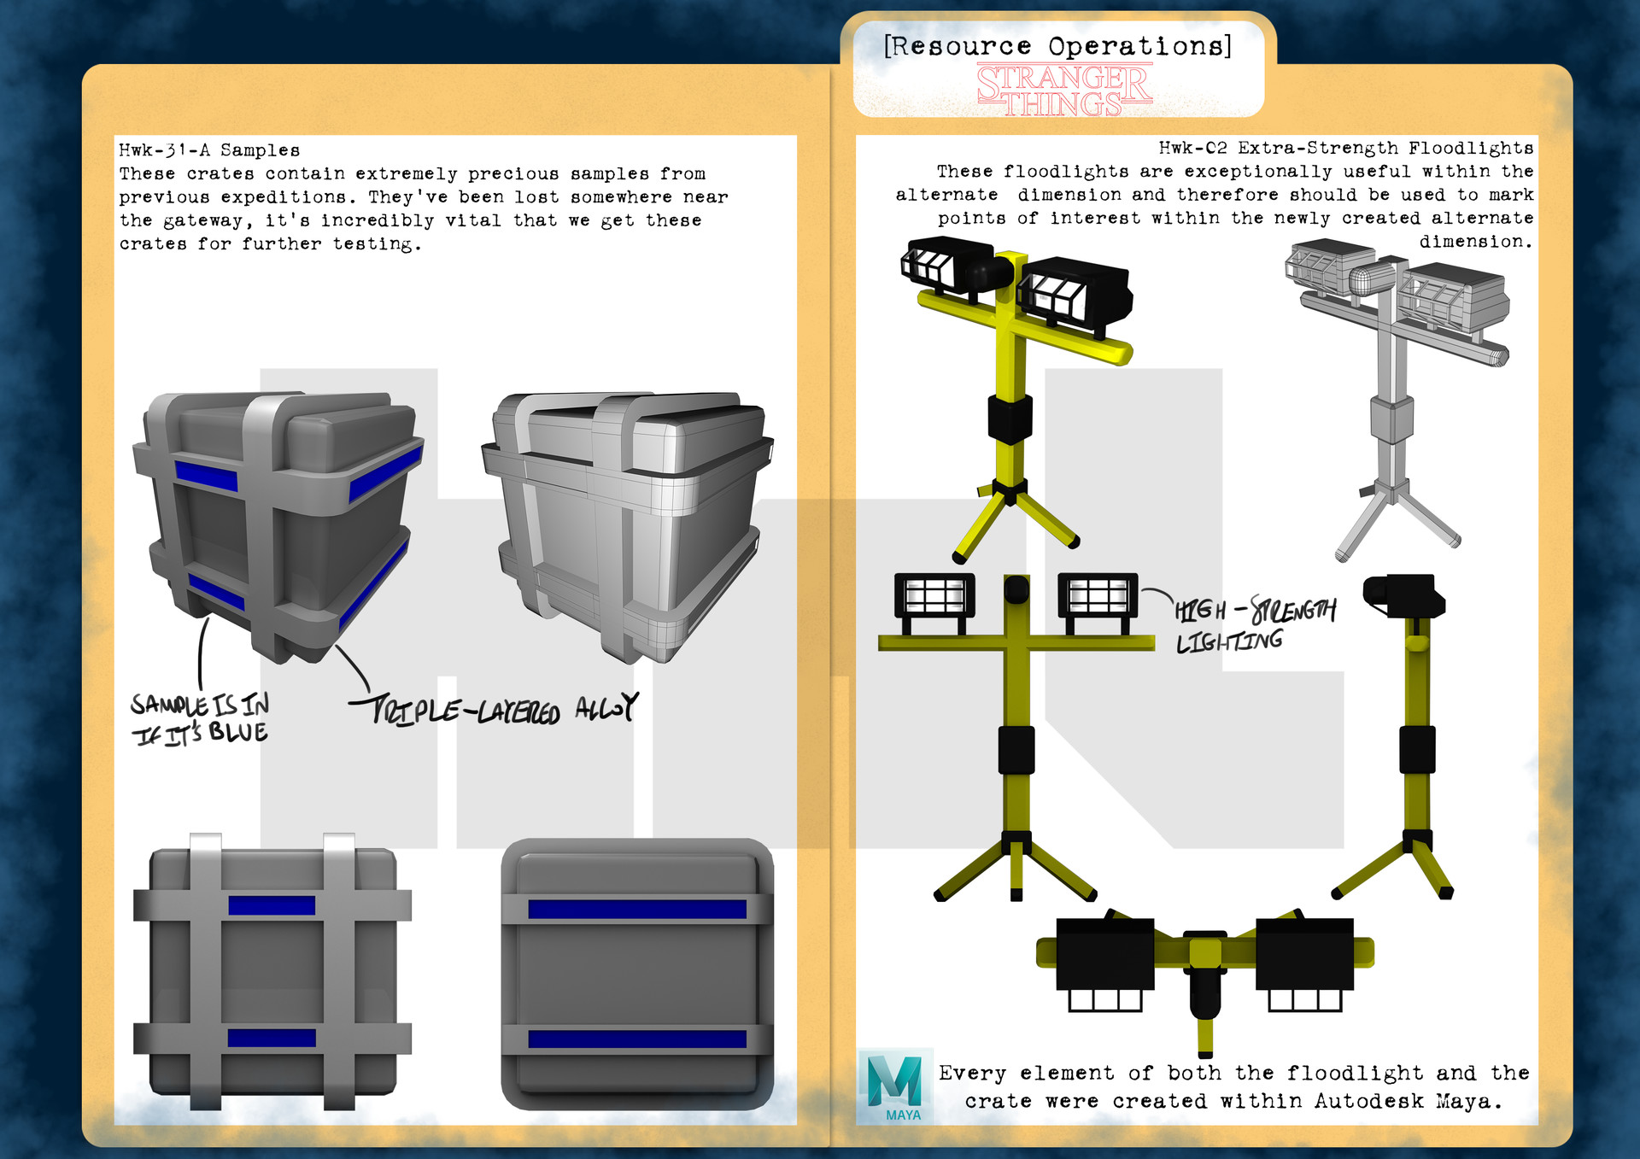Click the crate side view render
The width and height of the screenshot is (1640, 1159).
[636, 974]
